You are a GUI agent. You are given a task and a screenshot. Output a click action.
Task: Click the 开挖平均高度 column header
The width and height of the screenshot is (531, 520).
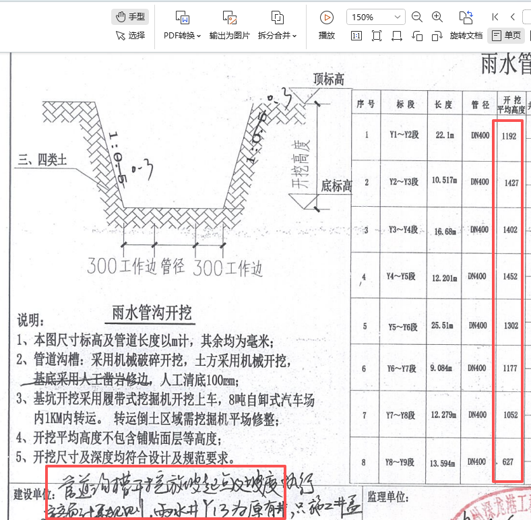[511, 104]
